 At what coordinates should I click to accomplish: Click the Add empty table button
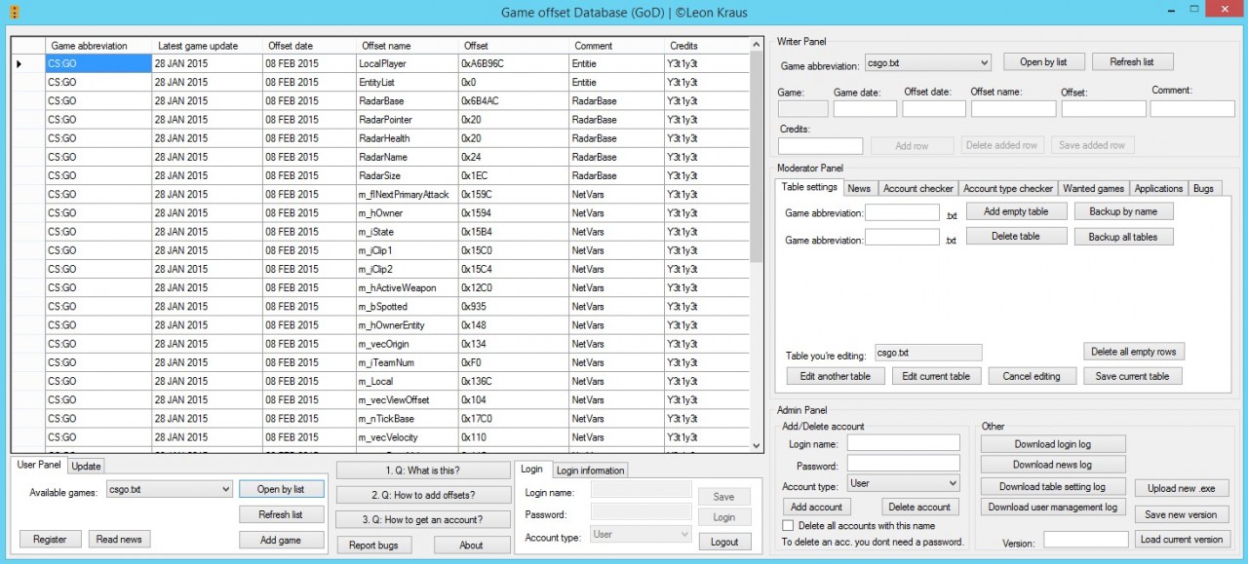1016,211
